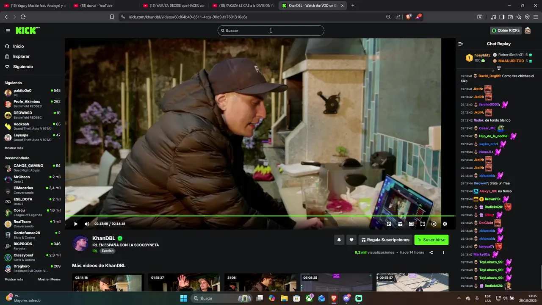Open pakito0o0 channel

pyautogui.click(x=33, y=92)
